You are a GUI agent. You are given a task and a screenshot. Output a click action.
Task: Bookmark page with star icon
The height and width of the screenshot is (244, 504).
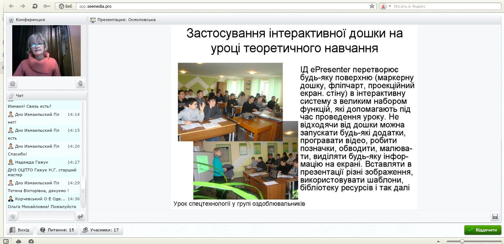tap(372, 6)
